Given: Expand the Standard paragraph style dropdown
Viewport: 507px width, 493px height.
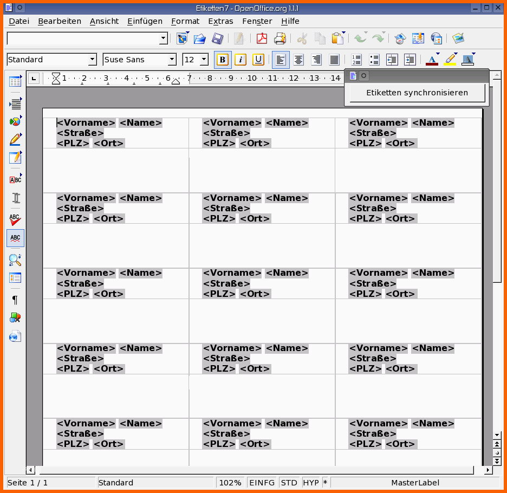Looking at the screenshot, I should click(92, 60).
